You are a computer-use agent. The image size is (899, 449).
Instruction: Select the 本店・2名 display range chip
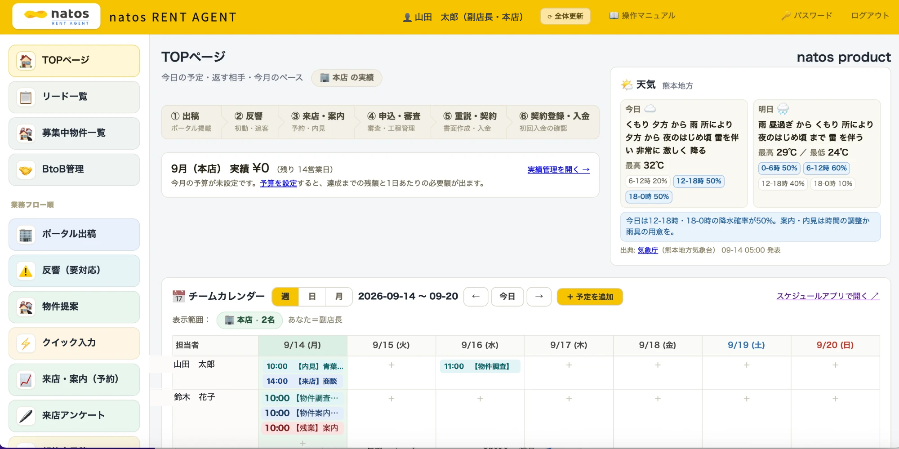click(249, 320)
